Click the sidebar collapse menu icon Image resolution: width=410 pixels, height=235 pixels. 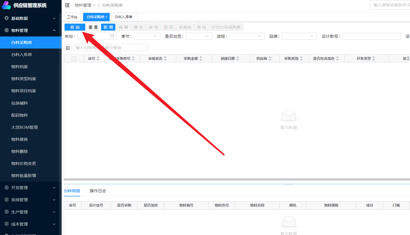pyautogui.click(x=67, y=5)
